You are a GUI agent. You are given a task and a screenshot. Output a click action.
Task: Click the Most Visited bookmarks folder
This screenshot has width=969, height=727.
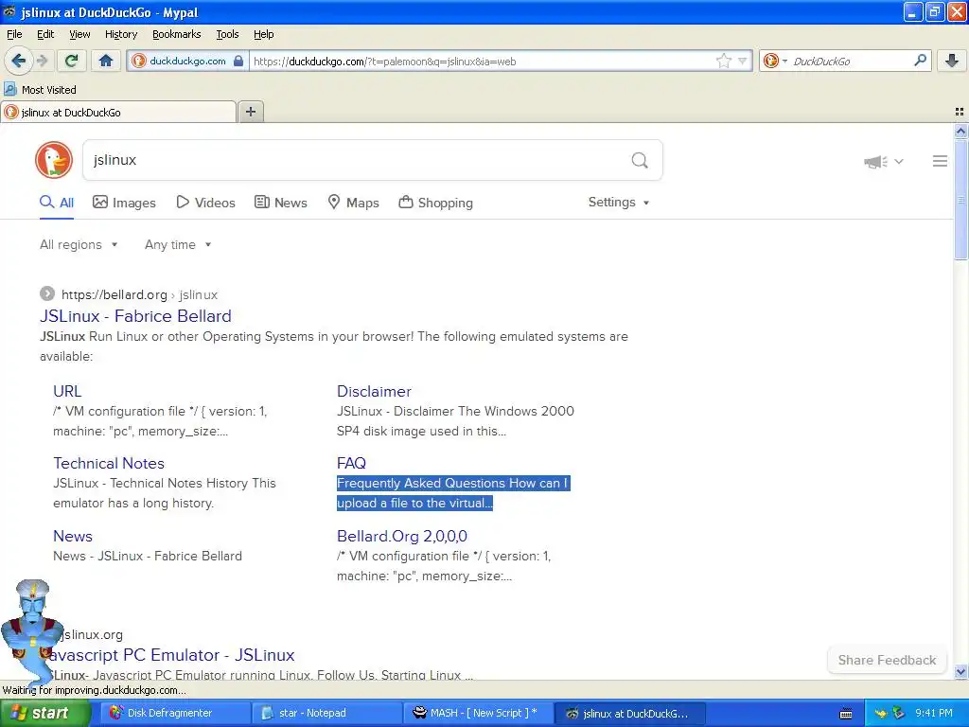click(41, 90)
